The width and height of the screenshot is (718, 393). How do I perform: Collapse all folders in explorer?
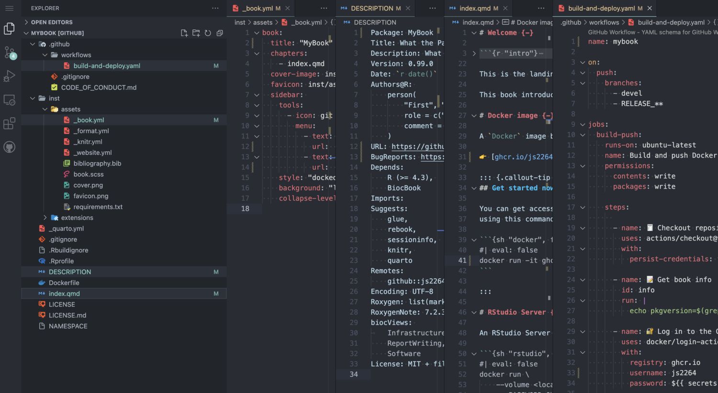[x=220, y=33]
